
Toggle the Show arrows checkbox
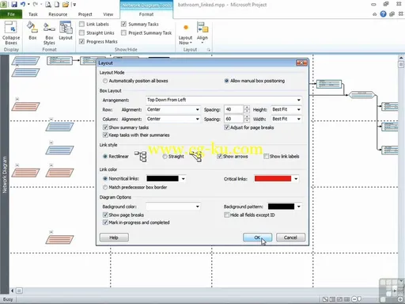click(x=219, y=156)
